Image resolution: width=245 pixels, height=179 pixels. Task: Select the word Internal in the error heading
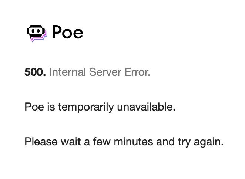pyautogui.click(x=67, y=72)
